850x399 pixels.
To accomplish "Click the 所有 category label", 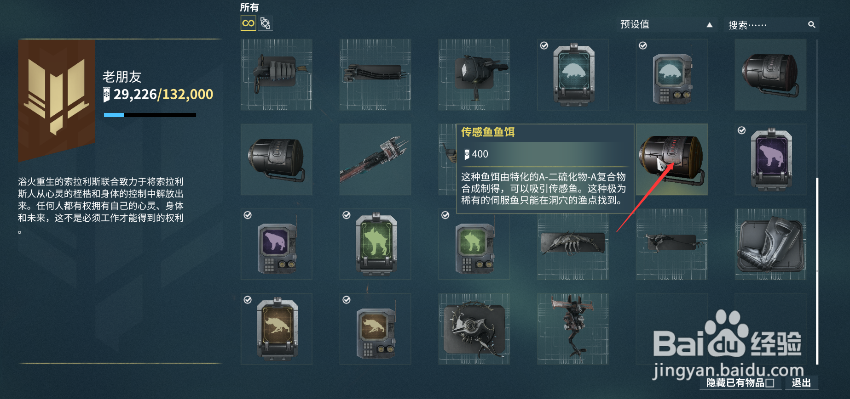I will [249, 7].
